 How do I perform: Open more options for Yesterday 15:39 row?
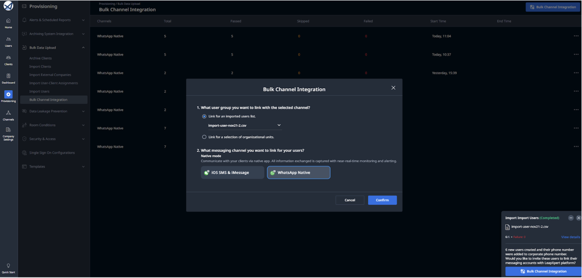(576, 73)
